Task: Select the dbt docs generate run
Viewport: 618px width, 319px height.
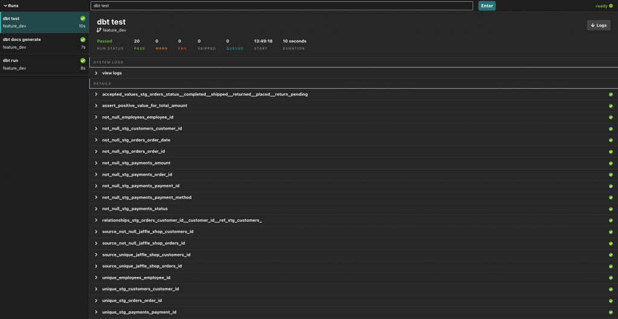Action: (x=43, y=43)
